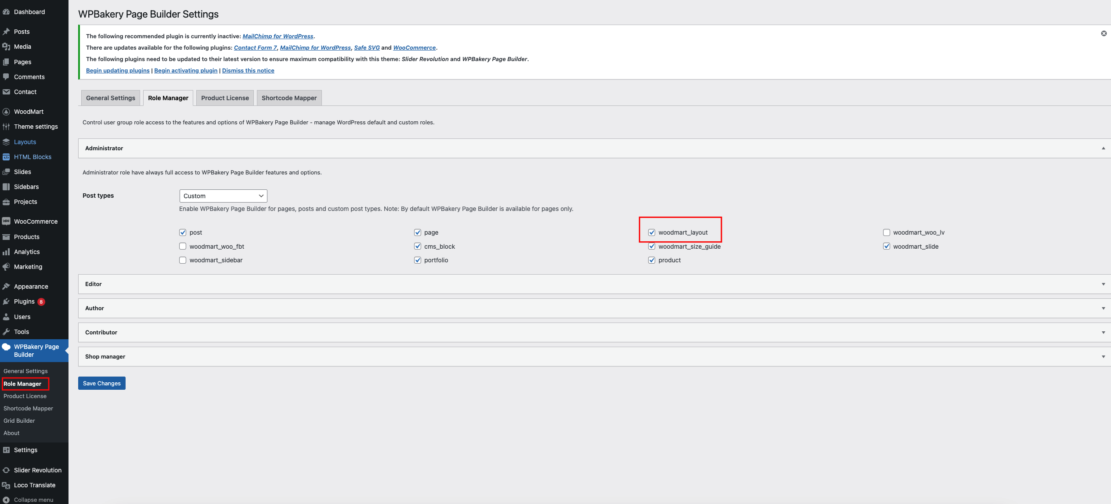Click the Marketing megaphone icon
The width and height of the screenshot is (1111, 504).
pos(6,267)
